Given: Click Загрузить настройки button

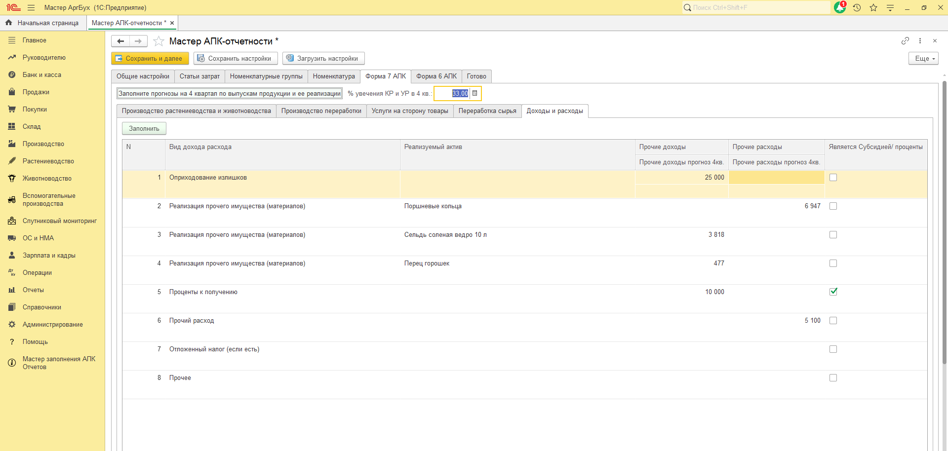Looking at the screenshot, I should [323, 58].
